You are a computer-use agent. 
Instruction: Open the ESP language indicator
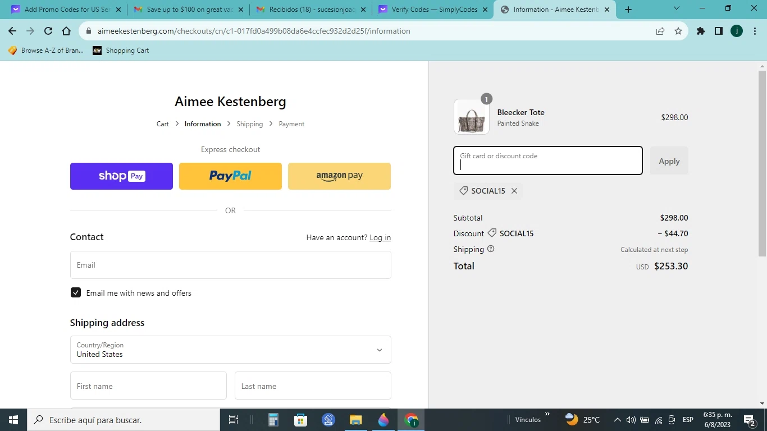pyautogui.click(x=688, y=420)
